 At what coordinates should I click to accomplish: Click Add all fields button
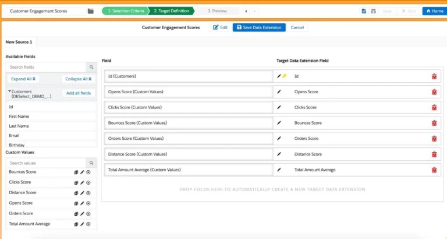[x=78, y=93]
